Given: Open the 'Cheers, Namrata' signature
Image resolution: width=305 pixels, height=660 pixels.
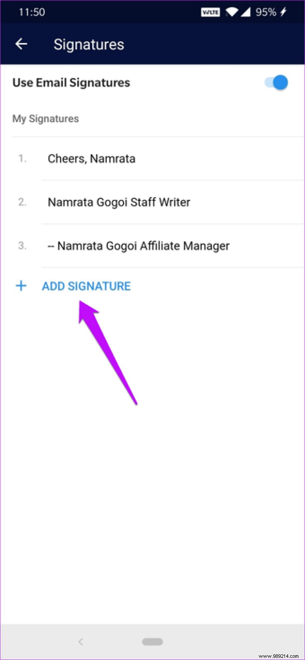Looking at the screenshot, I should click(x=91, y=159).
